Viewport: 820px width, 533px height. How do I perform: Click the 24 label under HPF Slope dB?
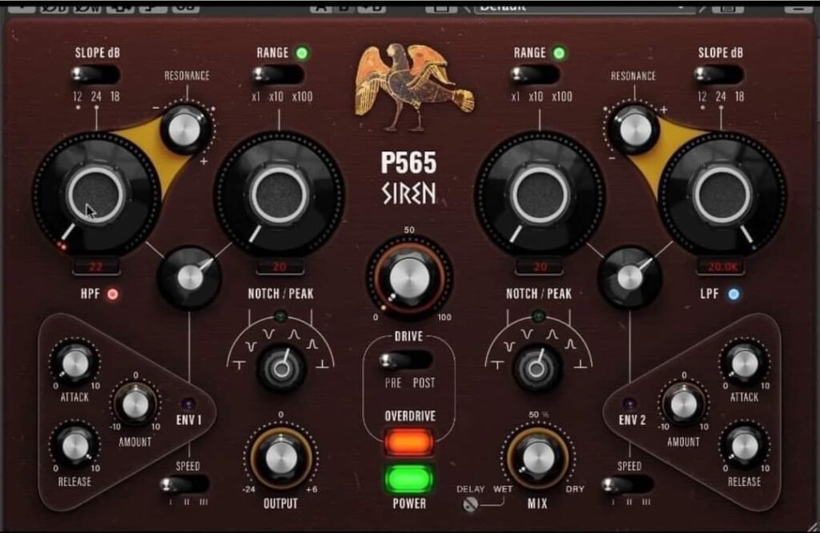(96, 97)
